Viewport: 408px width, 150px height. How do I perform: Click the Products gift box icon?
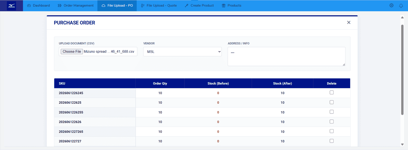coord(224,6)
